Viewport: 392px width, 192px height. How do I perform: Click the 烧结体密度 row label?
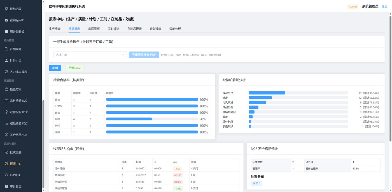coord(61,188)
